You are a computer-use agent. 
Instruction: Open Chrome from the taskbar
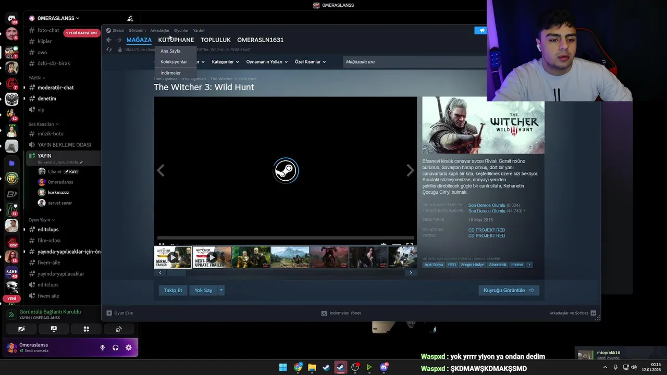tap(298, 367)
